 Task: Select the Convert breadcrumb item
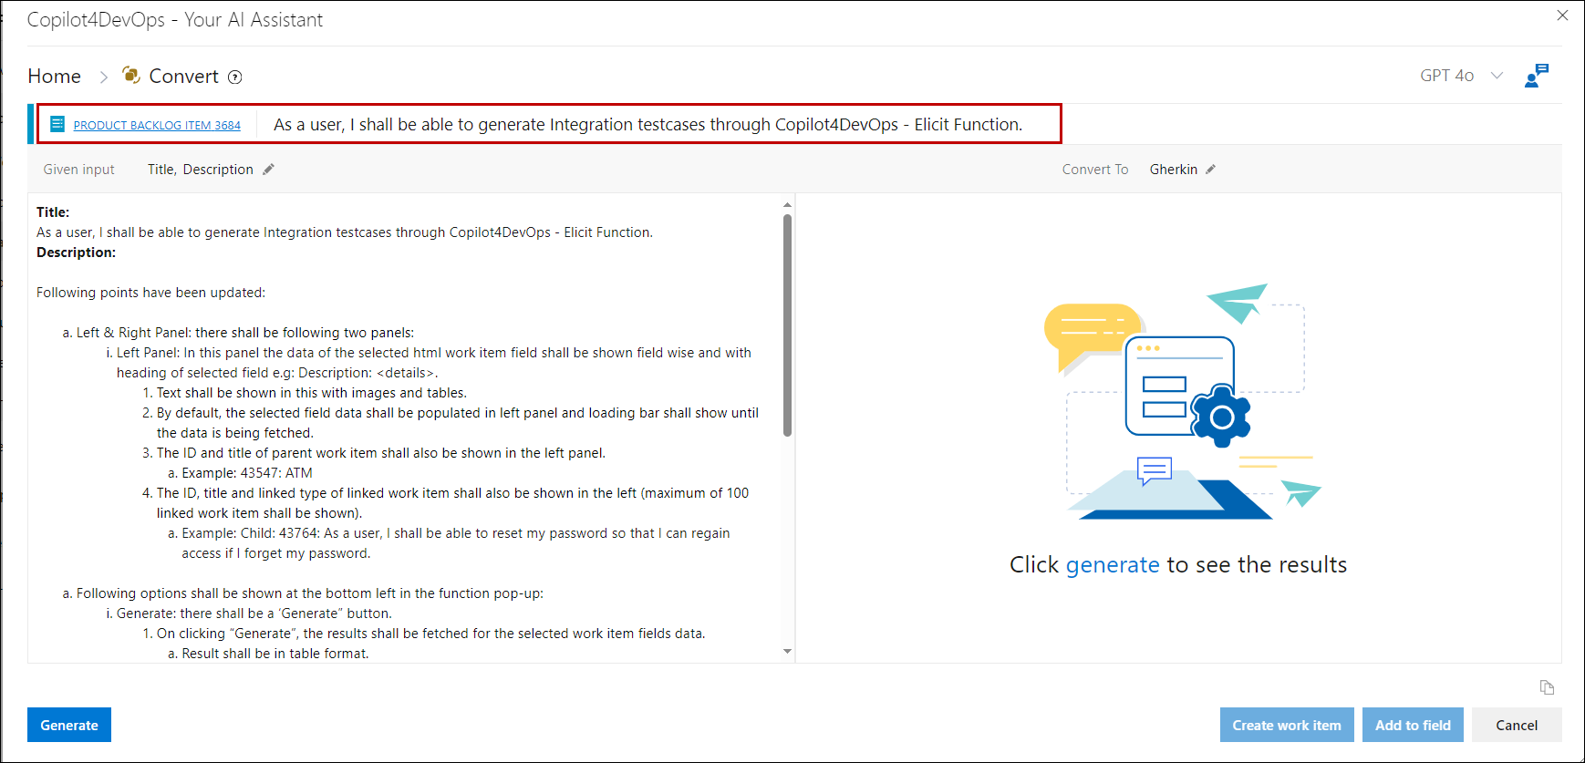click(183, 77)
